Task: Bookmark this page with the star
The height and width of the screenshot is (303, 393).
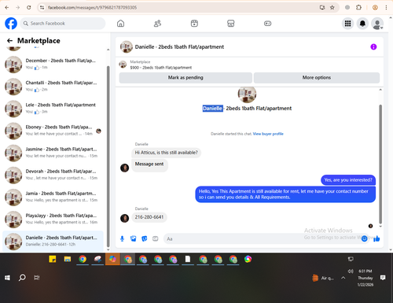Action: pyautogui.click(x=332, y=8)
